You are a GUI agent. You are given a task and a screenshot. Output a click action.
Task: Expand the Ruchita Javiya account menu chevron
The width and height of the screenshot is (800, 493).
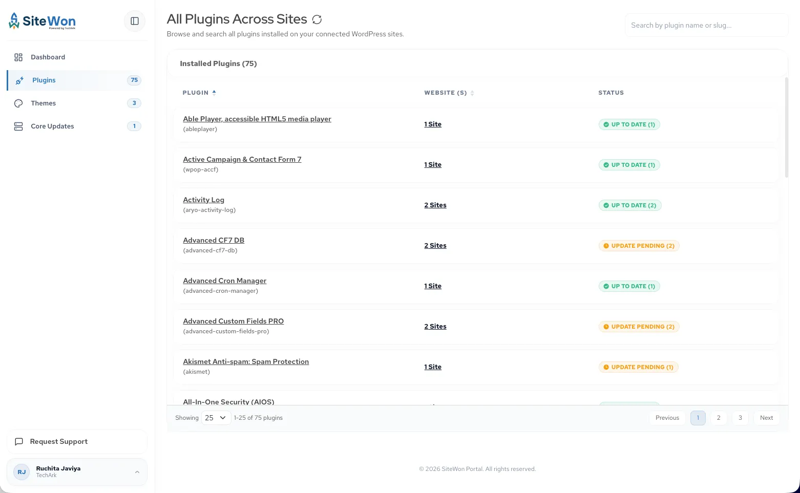click(x=137, y=472)
